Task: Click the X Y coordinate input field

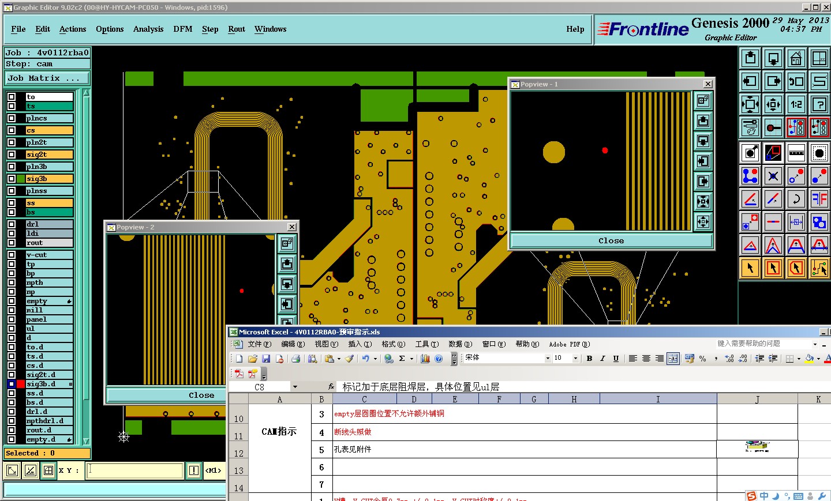Action: [136, 470]
